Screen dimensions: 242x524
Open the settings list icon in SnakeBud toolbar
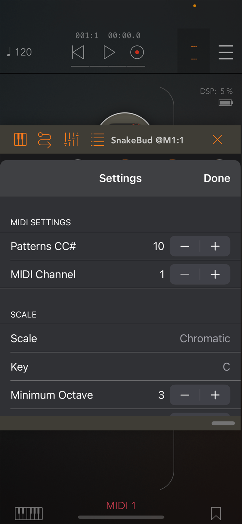(97, 139)
